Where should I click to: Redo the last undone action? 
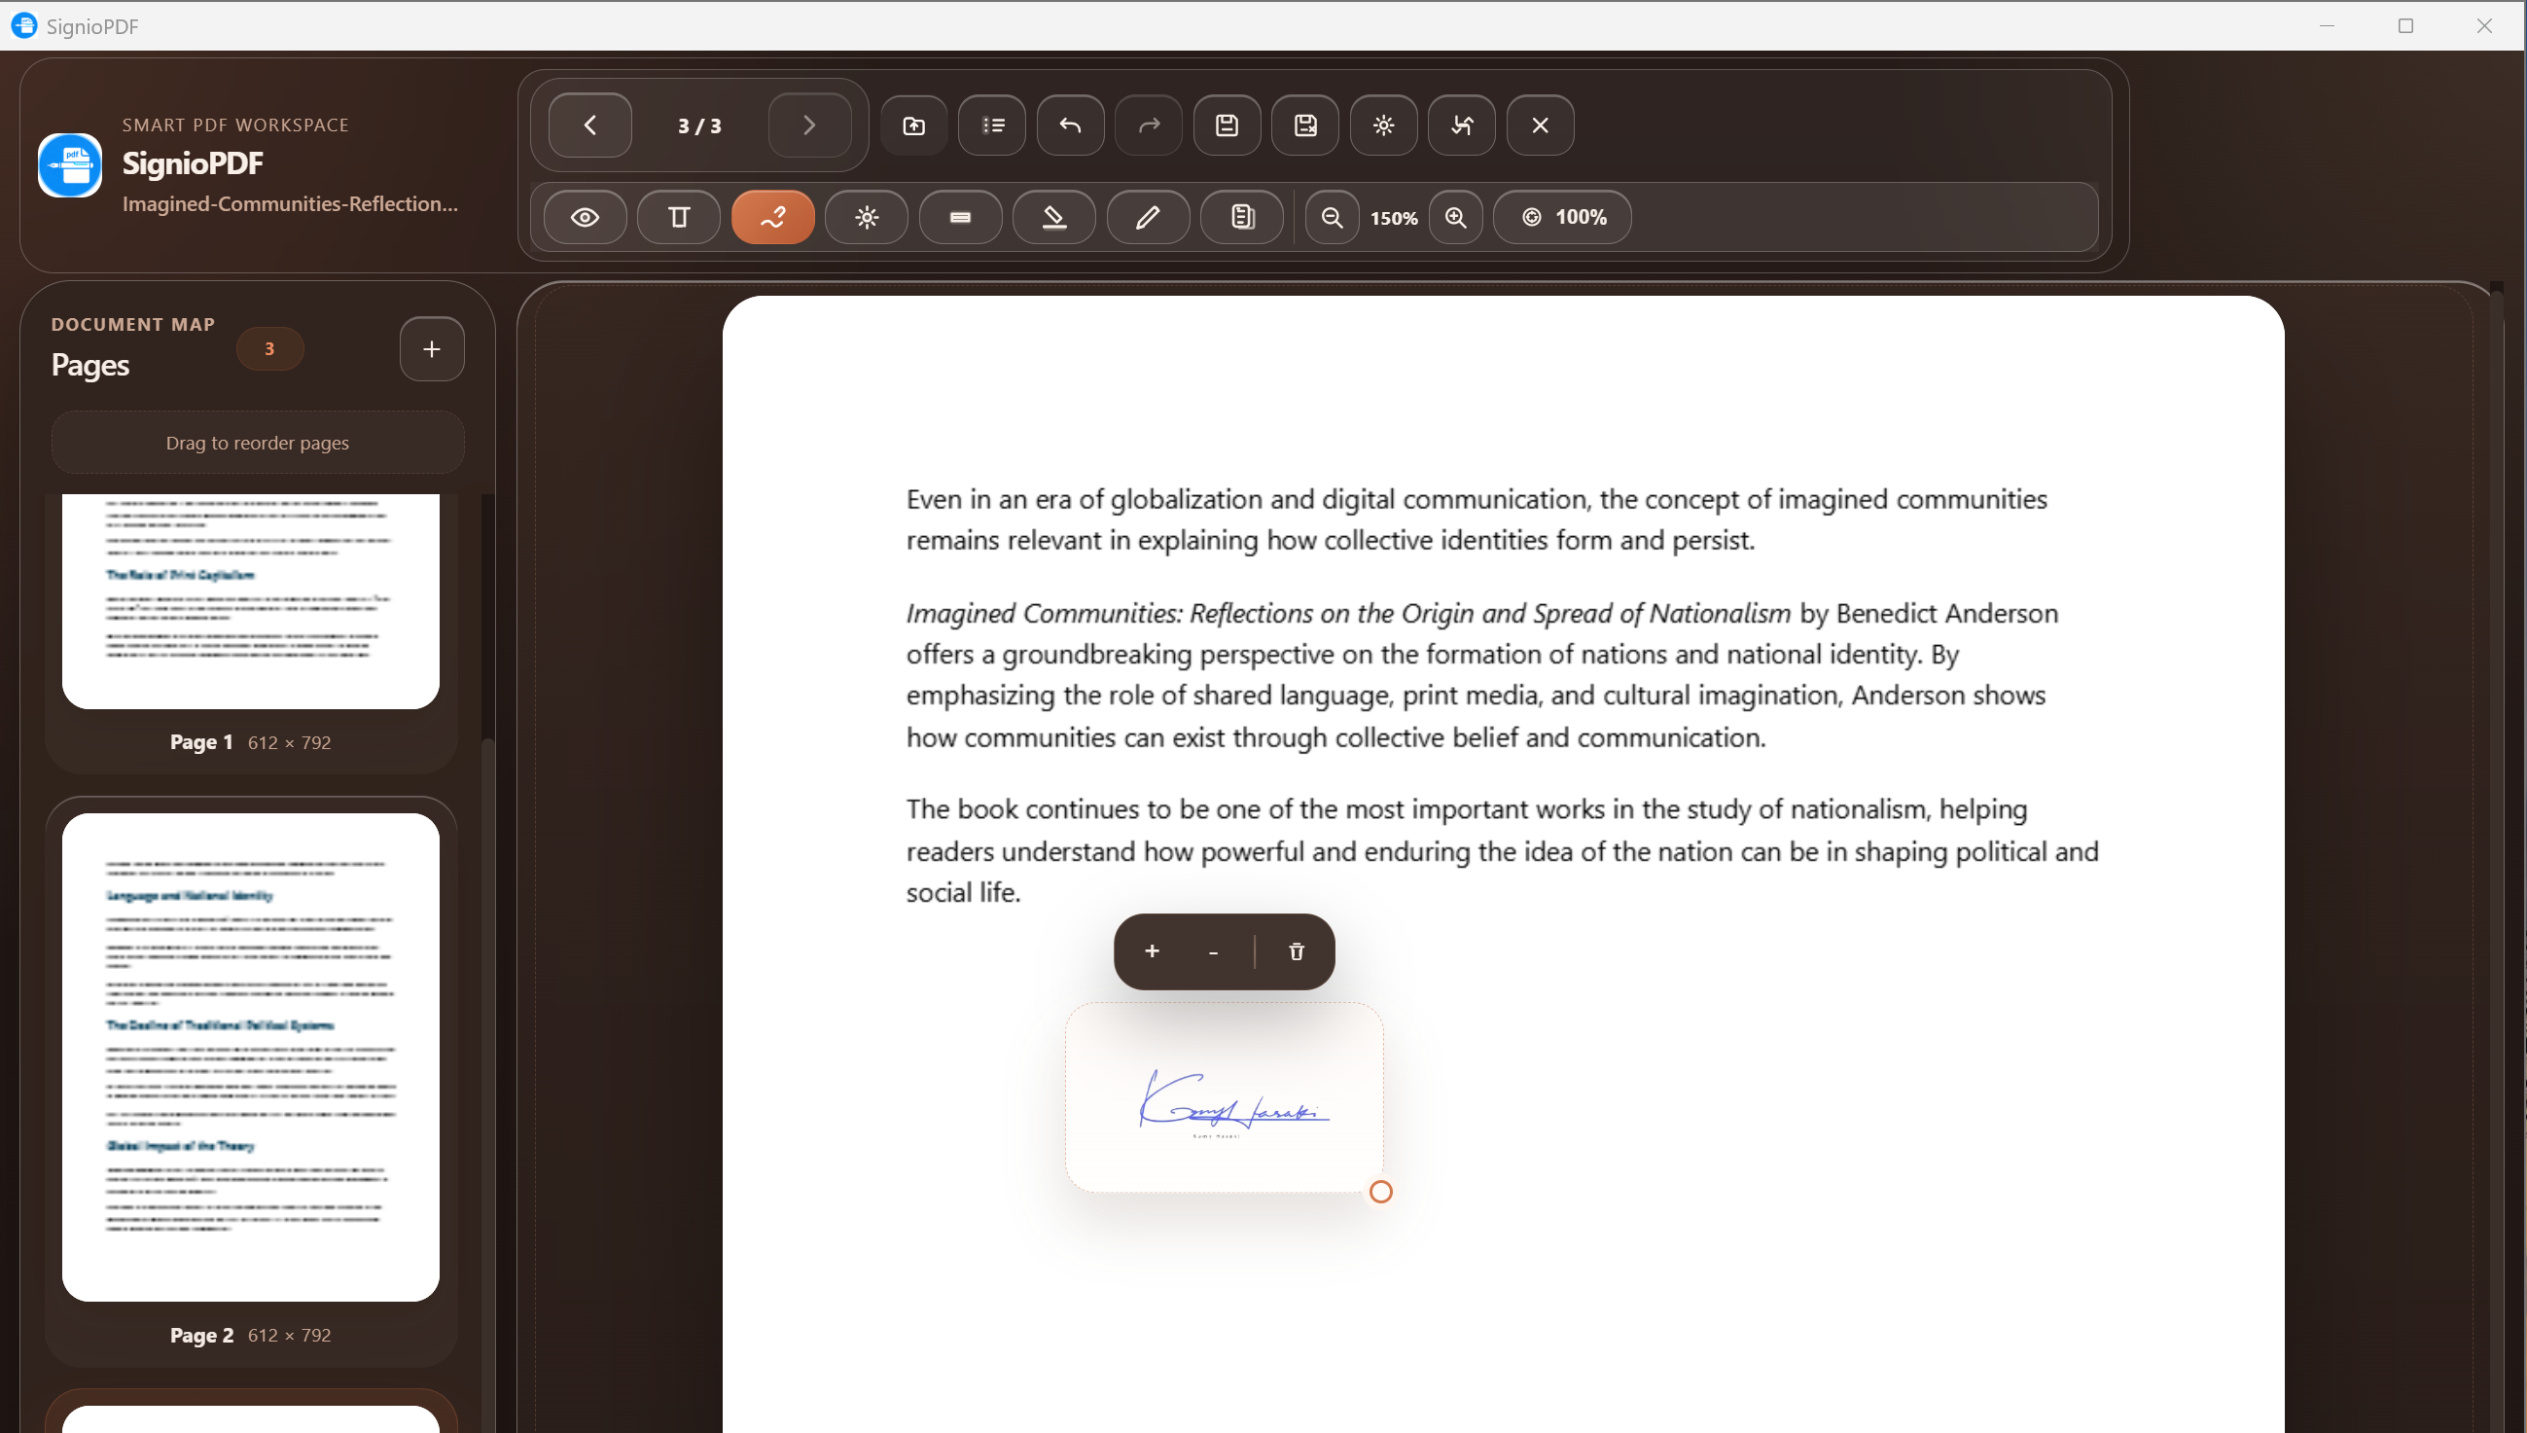point(1149,125)
